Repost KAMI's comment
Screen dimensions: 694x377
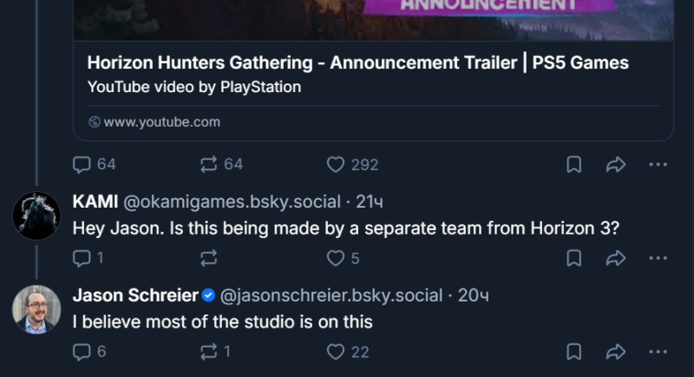(209, 258)
